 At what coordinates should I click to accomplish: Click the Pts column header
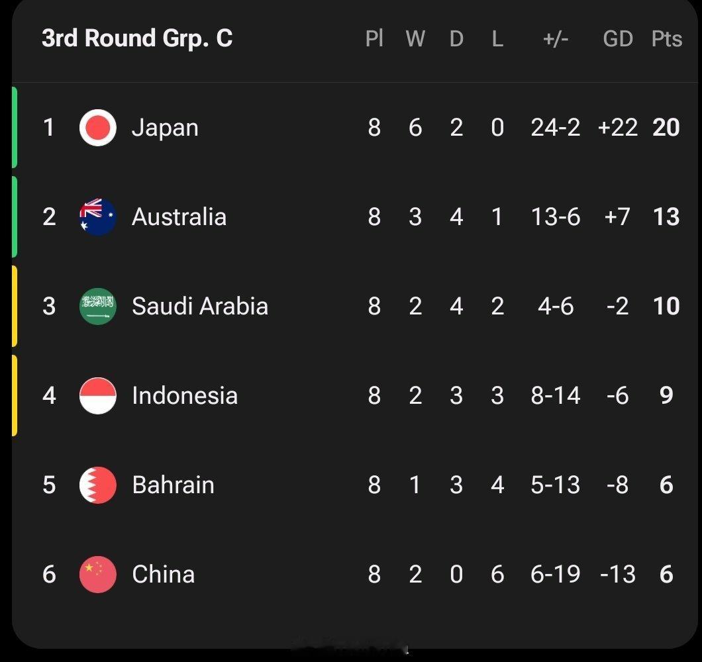tap(667, 39)
